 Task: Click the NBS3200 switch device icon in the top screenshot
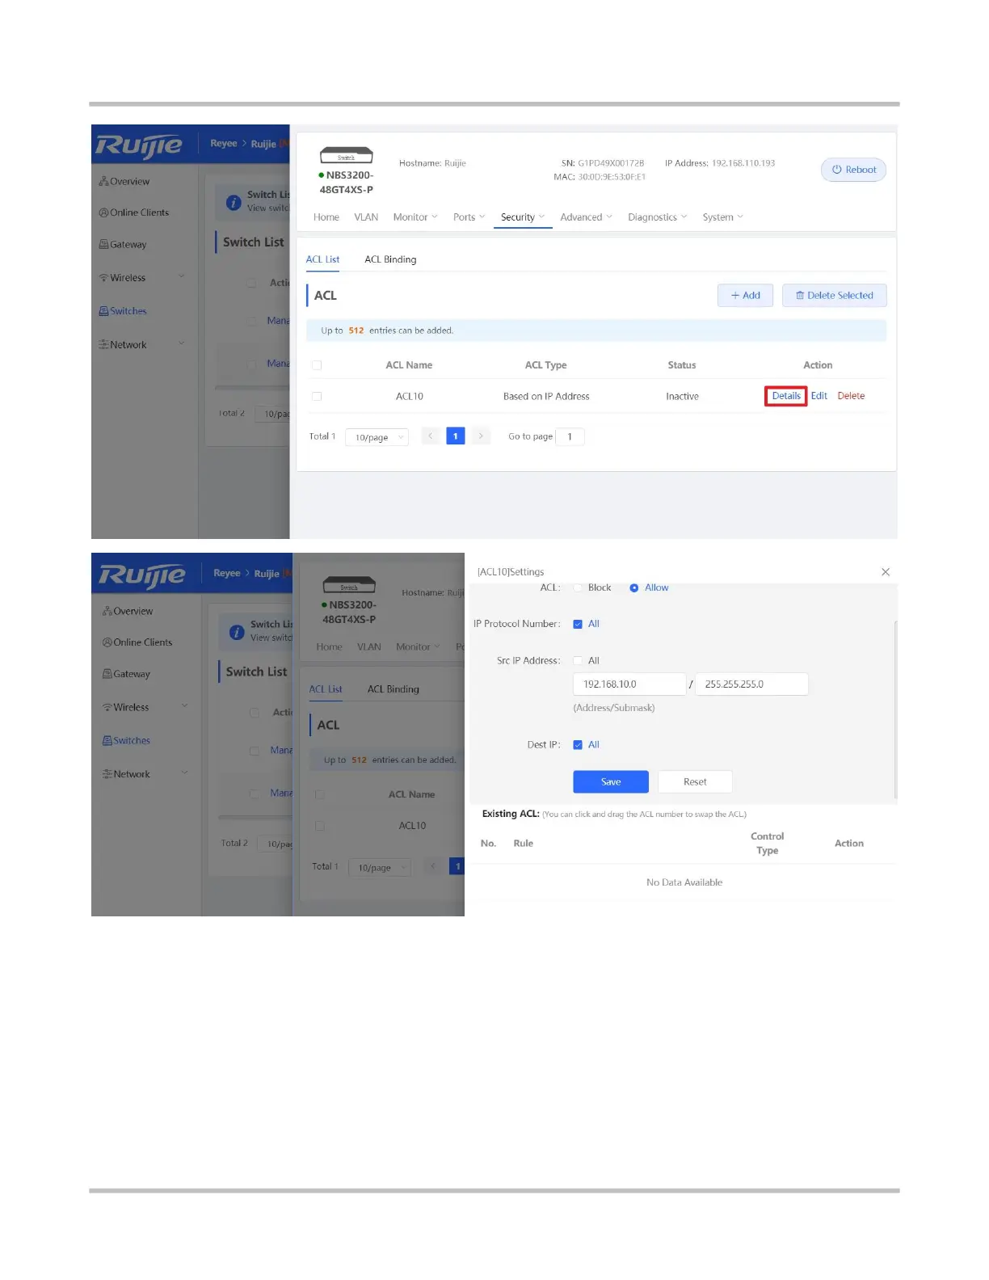tap(347, 155)
